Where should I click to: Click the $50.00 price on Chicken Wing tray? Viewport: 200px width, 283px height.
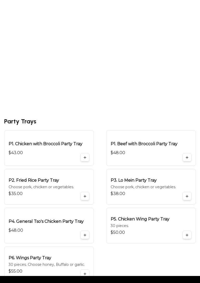click(x=118, y=232)
